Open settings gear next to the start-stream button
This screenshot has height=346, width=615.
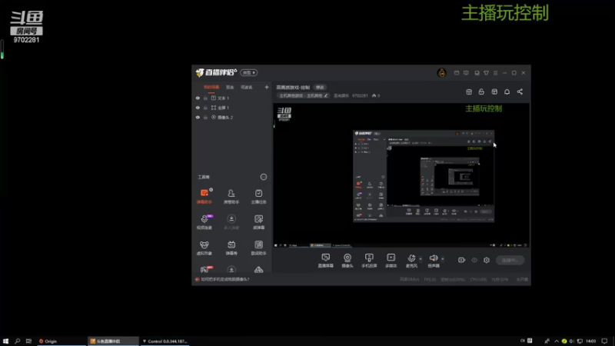(487, 260)
